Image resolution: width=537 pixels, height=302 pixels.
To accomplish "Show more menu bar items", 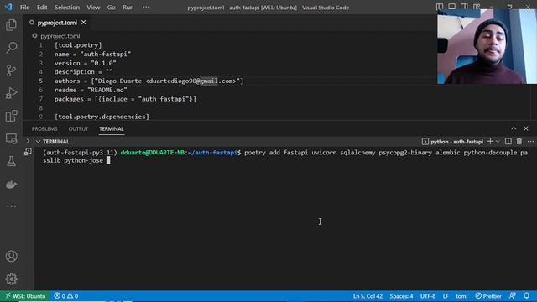I will (146, 8).
